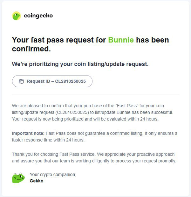
Task: Click the word 'confirmed.' in the heading
Action: coord(31,49)
